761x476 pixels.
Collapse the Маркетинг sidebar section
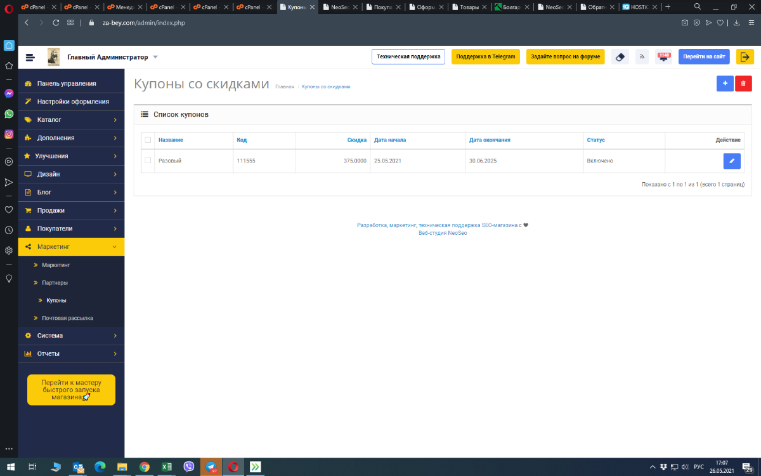(71, 246)
